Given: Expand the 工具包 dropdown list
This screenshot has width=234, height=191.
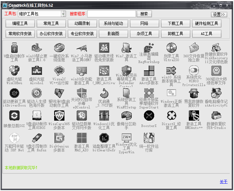Looking at the screenshot, I should (x=63, y=14).
